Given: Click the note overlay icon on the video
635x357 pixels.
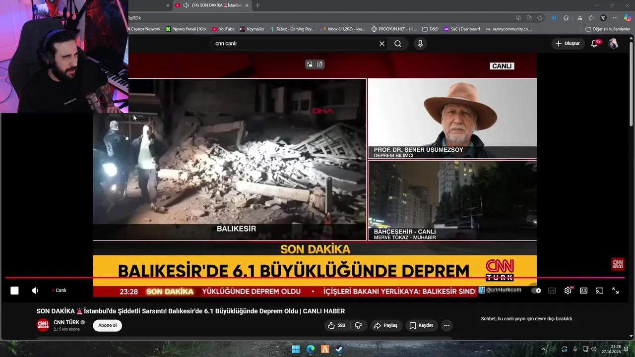Looking at the screenshot, I should pos(320,64).
